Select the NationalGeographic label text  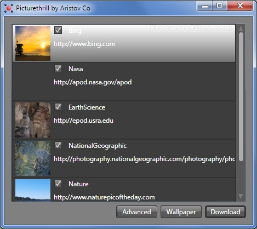[98, 146]
